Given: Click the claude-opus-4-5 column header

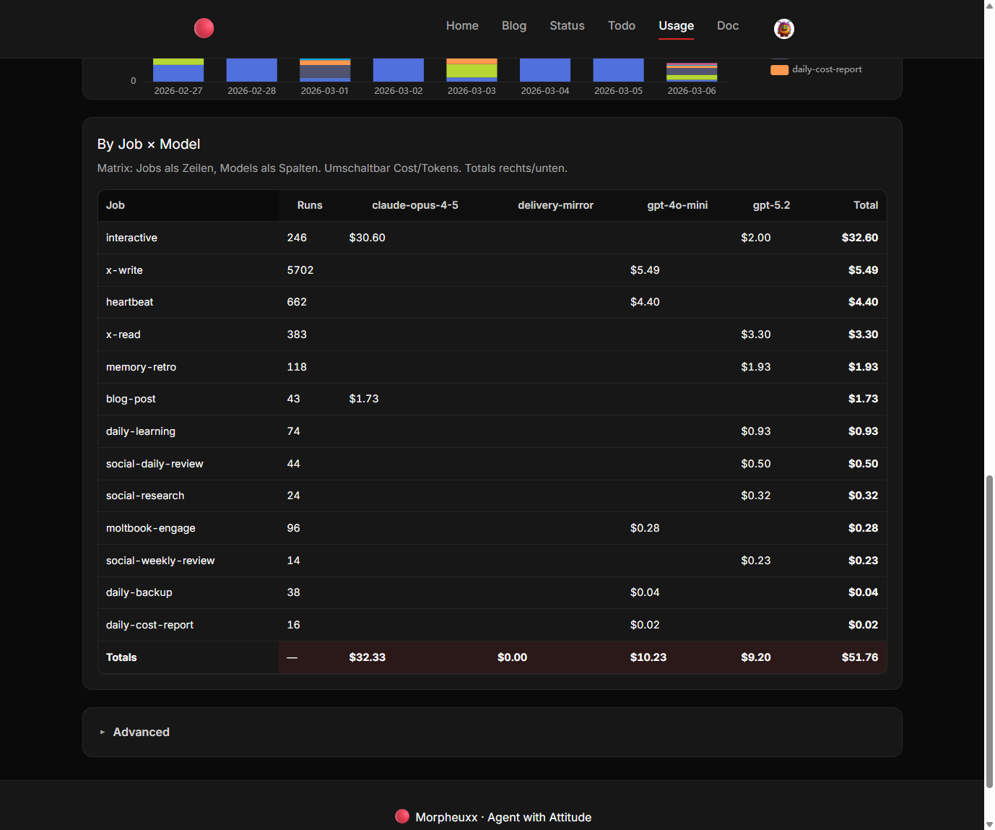Looking at the screenshot, I should pos(414,205).
